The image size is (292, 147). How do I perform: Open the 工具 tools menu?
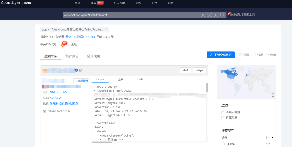point(154,3)
